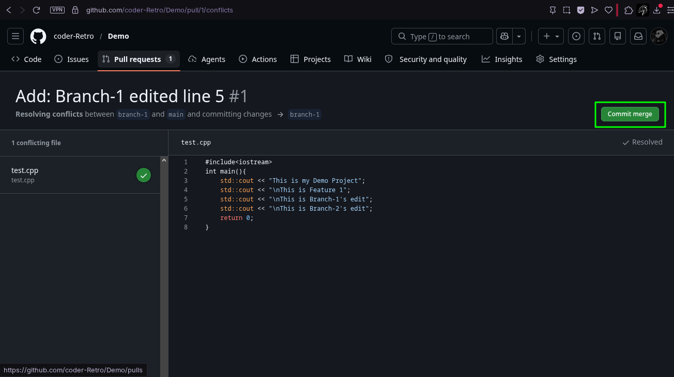Select test.cpp in the conflicting files list
This screenshot has width=674, height=377.
click(80, 175)
